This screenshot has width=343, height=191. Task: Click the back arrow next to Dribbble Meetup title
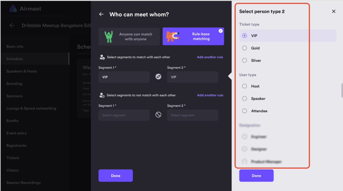(x=12, y=25)
